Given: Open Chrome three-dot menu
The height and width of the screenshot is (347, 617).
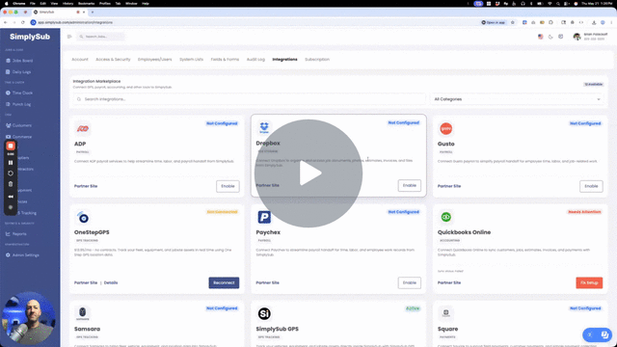Looking at the screenshot, I should (x=611, y=22).
